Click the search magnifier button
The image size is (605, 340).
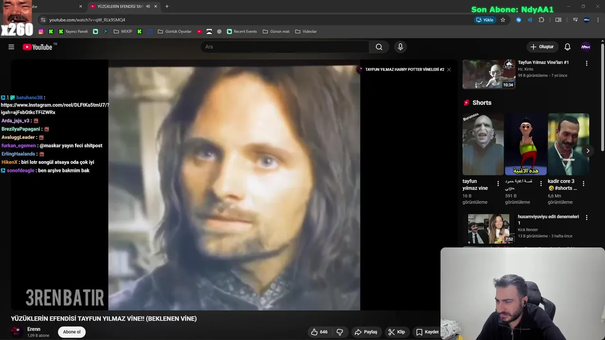click(x=379, y=47)
